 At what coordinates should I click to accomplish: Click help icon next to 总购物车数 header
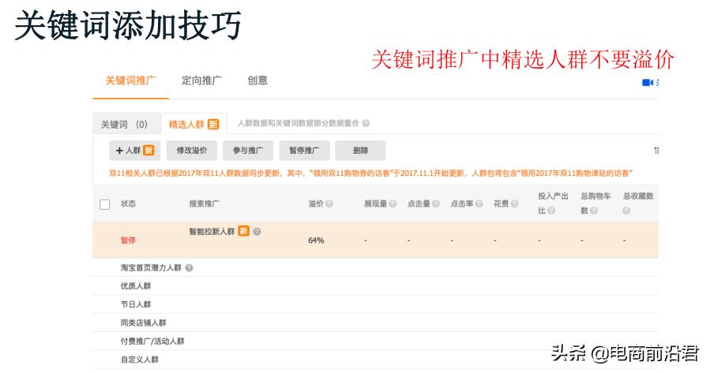tap(594, 211)
